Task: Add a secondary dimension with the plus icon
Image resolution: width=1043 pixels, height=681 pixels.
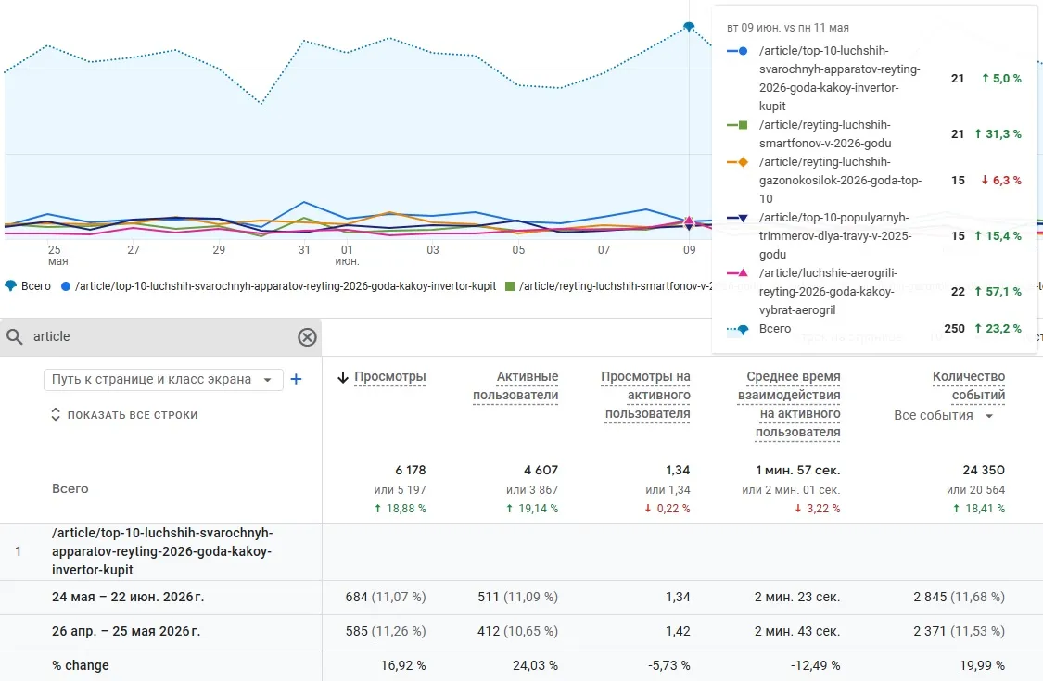Action: point(296,379)
